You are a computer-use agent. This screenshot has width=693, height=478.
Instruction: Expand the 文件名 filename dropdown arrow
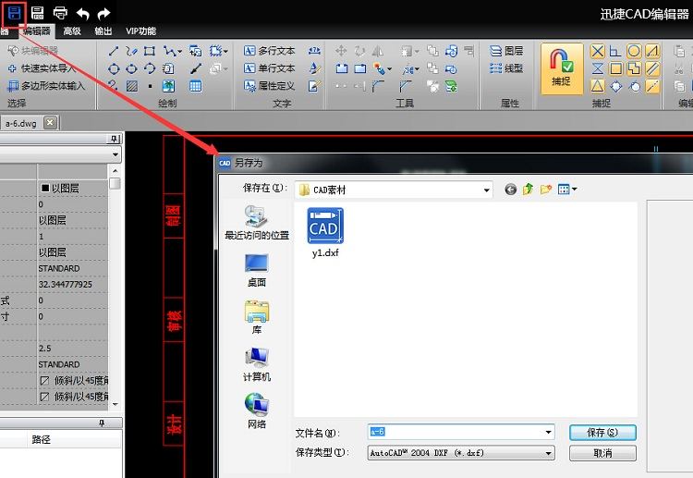[548, 432]
